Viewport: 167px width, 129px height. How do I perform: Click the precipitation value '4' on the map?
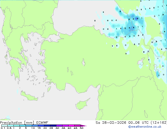129,28
